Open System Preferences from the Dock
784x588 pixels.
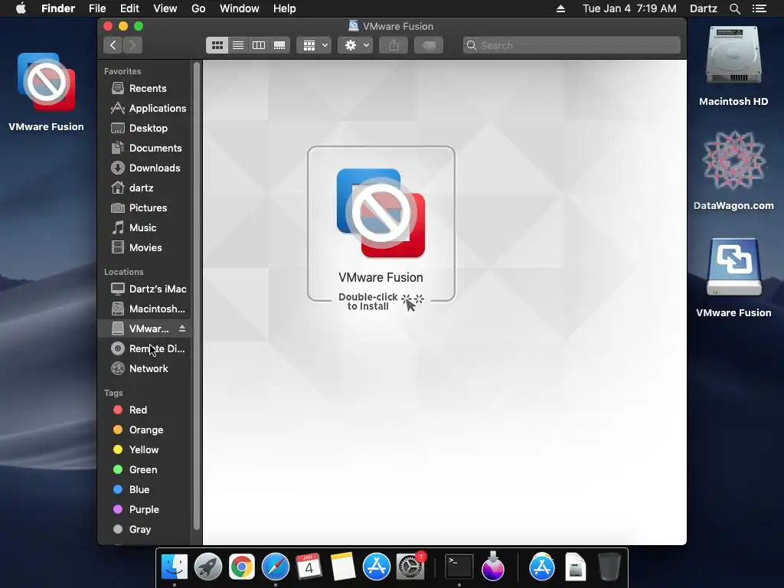point(410,567)
